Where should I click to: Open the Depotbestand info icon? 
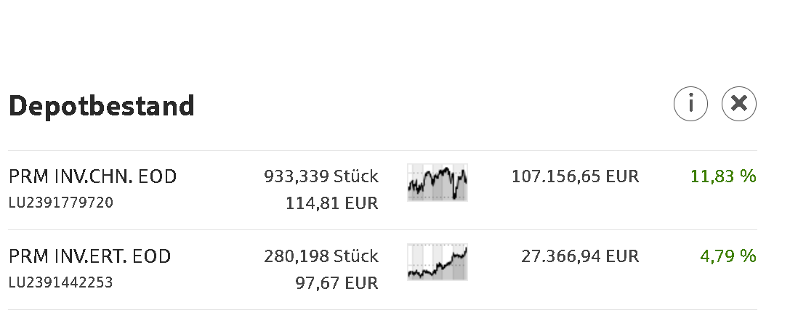pos(691,104)
